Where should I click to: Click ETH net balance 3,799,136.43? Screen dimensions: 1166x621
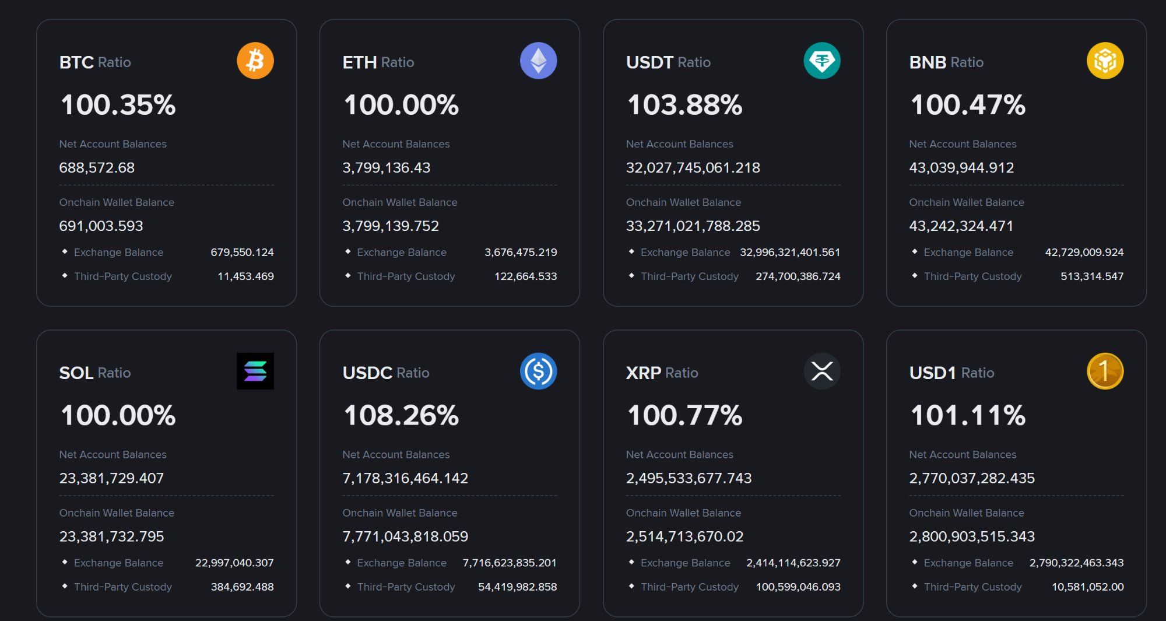click(387, 168)
